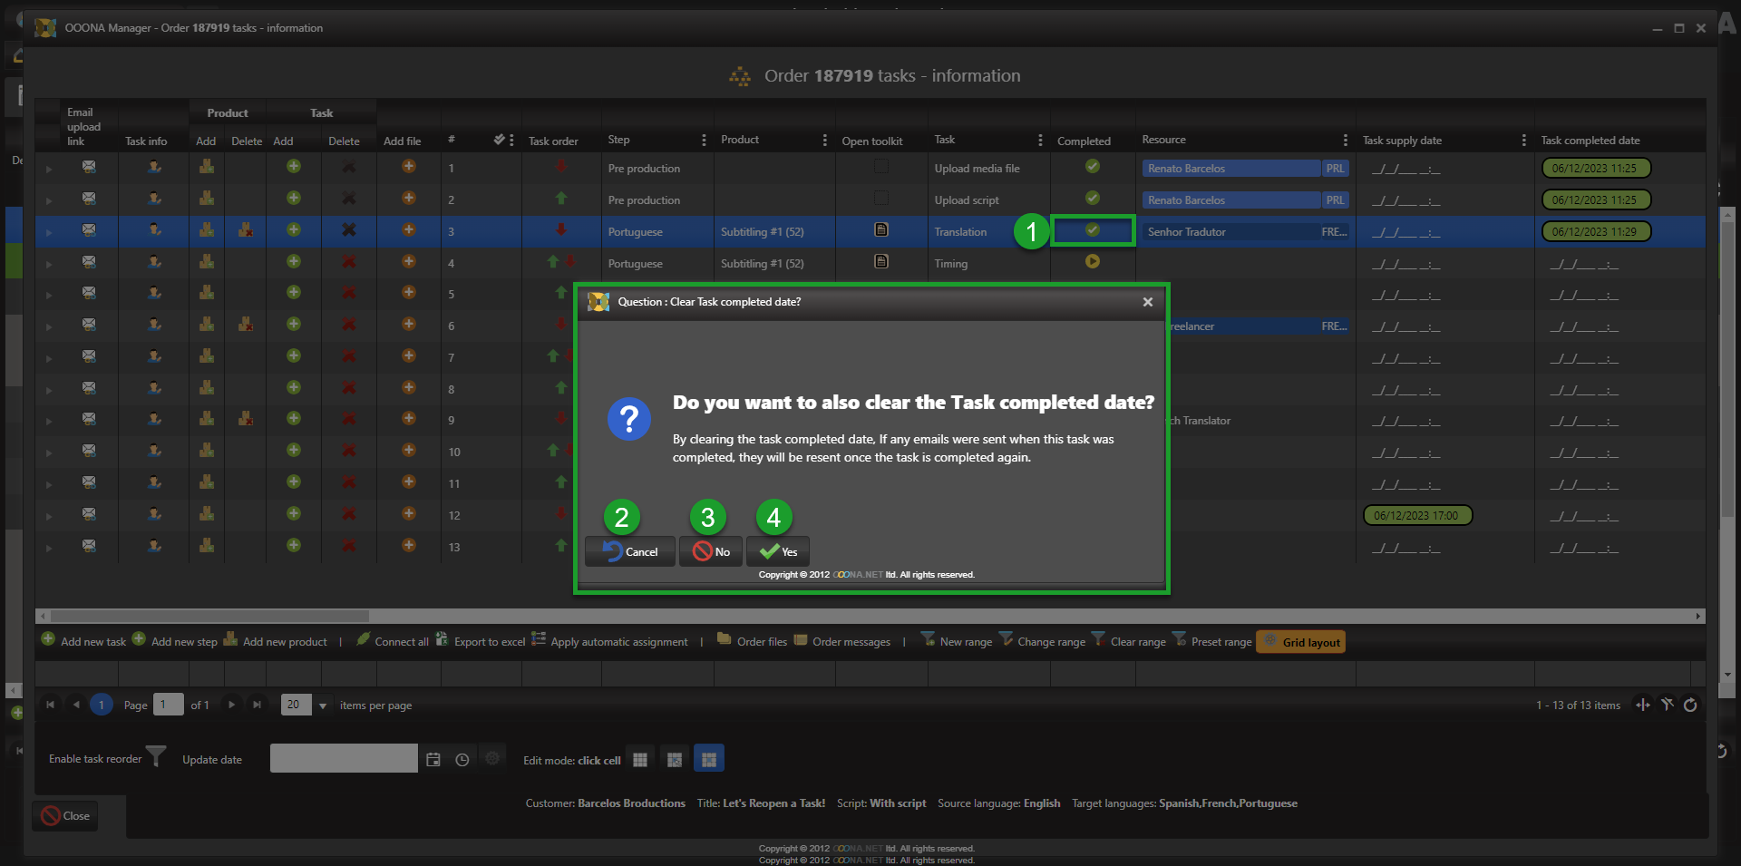
Task: Open task info for row 2
Action: click(154, 199)
